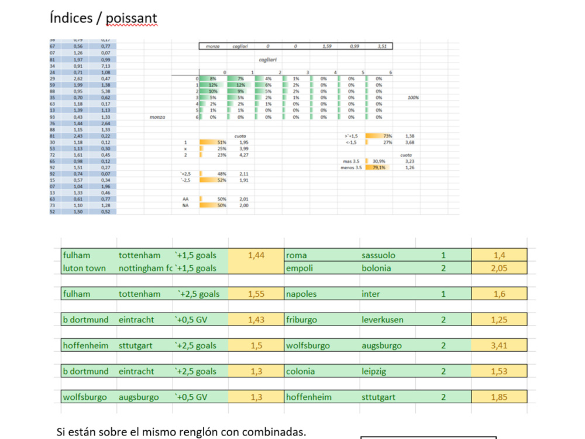
Task: Click 'tottenham' in the +2,5 goals row
Action: (x=140, y=294)
